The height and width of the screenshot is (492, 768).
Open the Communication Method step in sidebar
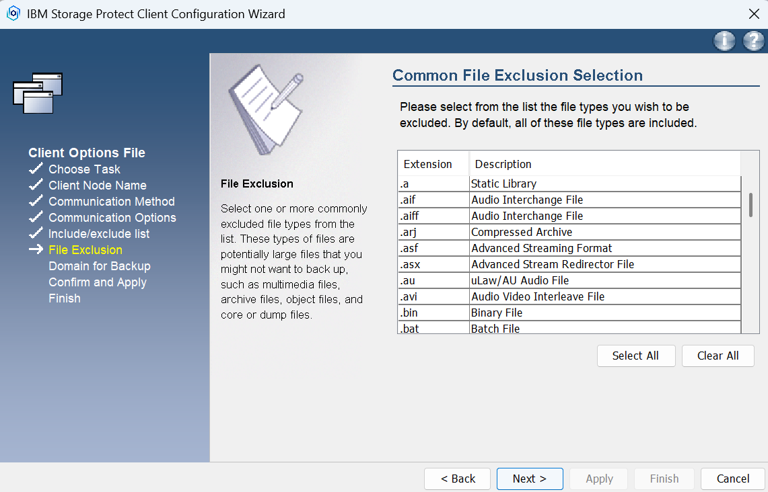[x=111, y=202]
